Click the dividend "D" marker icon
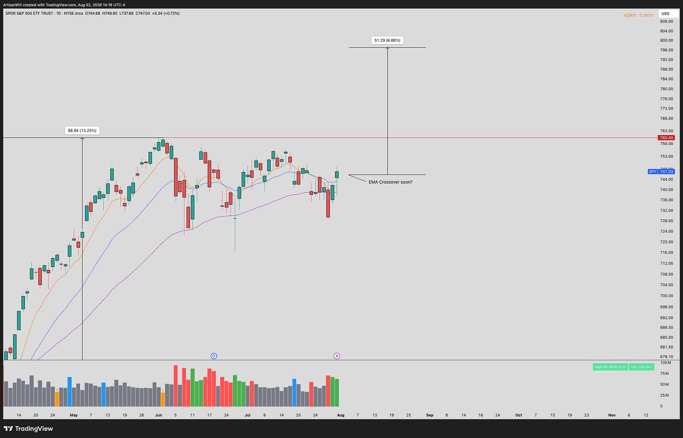This screenshot has width=683, height=438. pyautogui.click(x=213, y=356)
